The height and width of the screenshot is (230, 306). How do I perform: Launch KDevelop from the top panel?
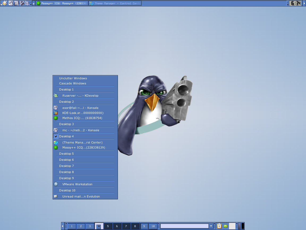(x=27, y=3)
